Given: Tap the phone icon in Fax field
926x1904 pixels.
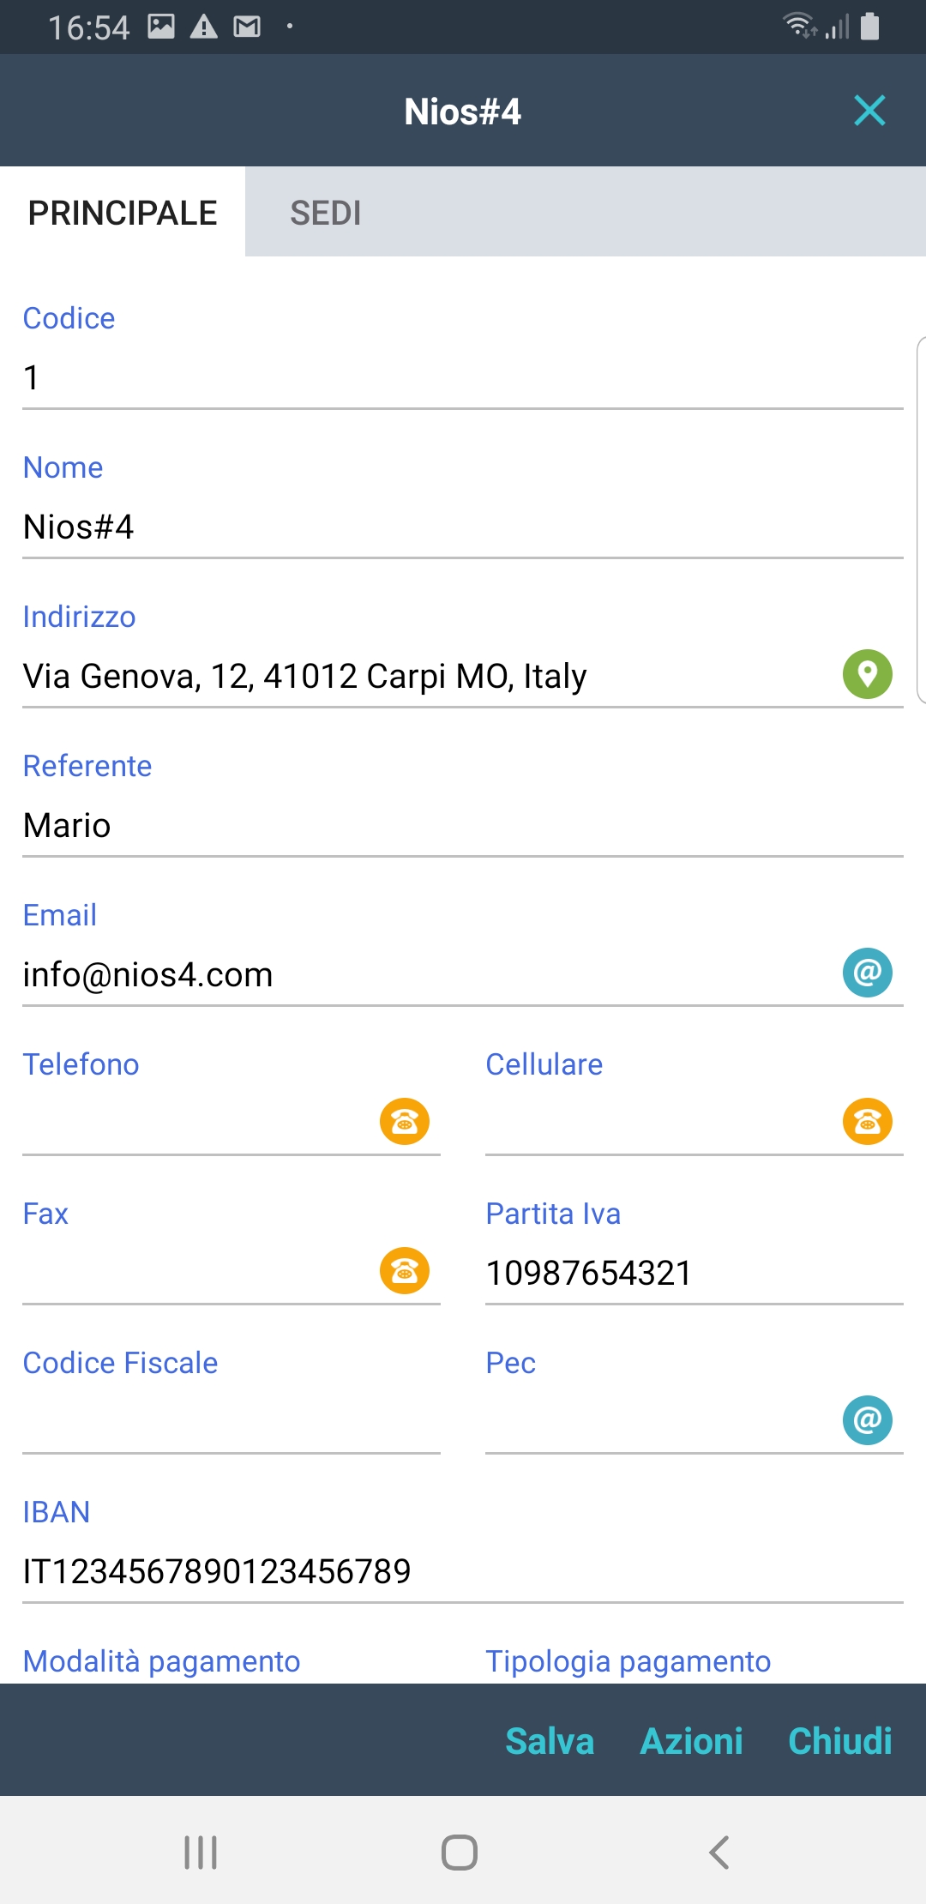Looking at the screenshot, I should 405,1270.
